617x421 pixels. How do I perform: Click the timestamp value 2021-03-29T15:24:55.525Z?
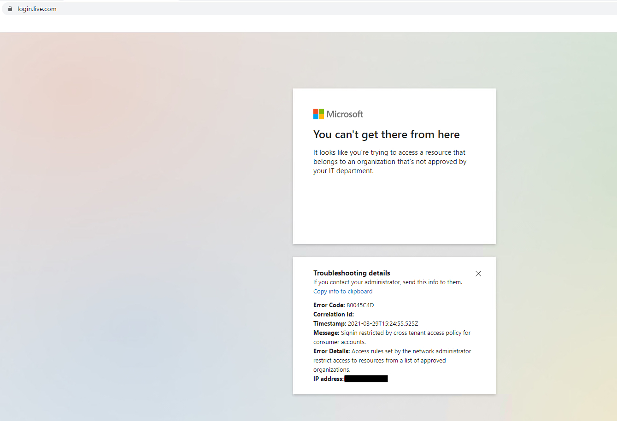382,323
